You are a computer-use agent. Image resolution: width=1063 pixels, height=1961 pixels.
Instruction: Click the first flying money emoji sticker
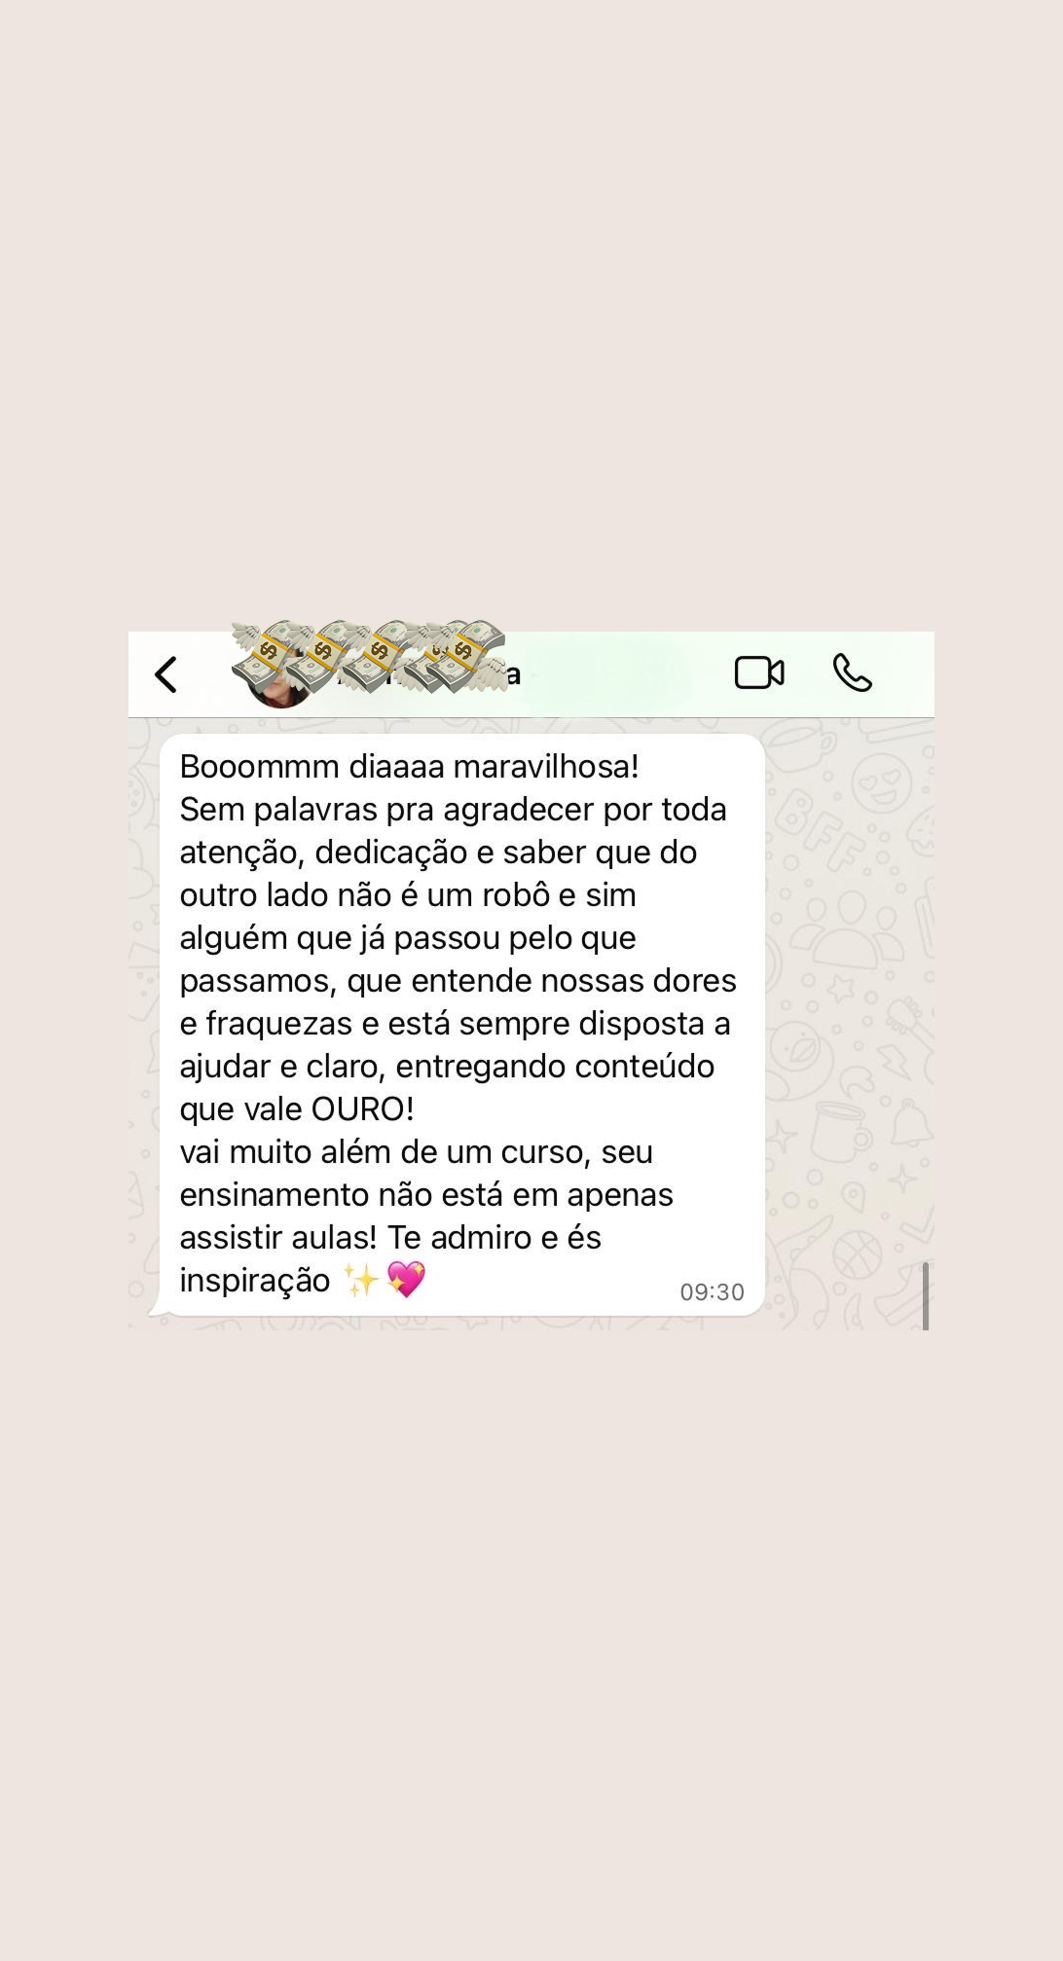261,654
